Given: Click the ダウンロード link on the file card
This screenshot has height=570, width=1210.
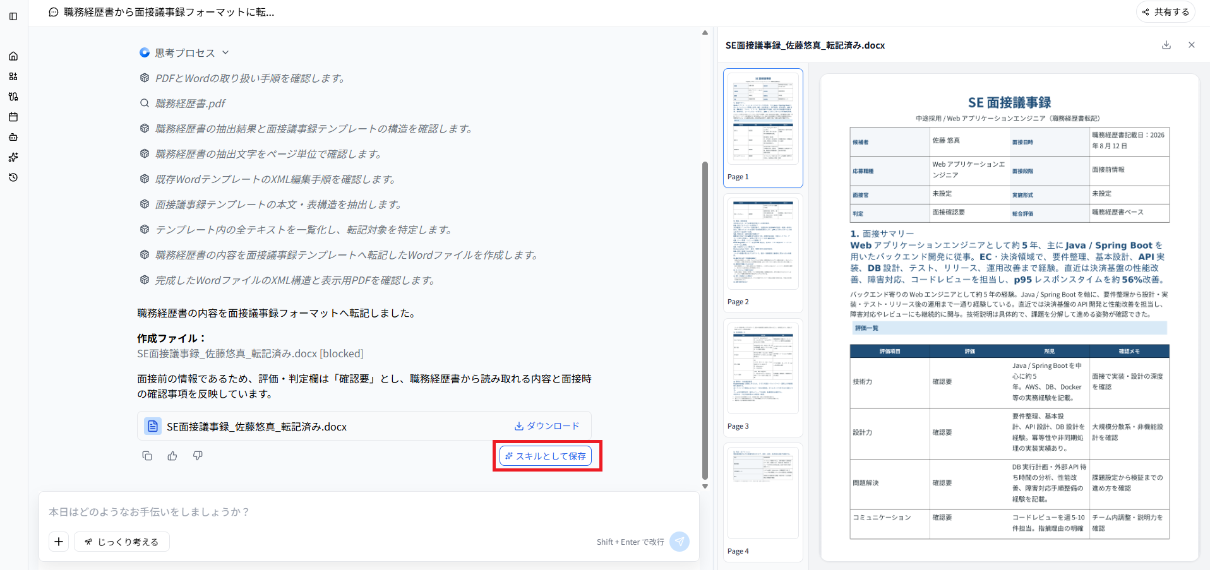Looking at the screenshot, I should click(547, 426).
